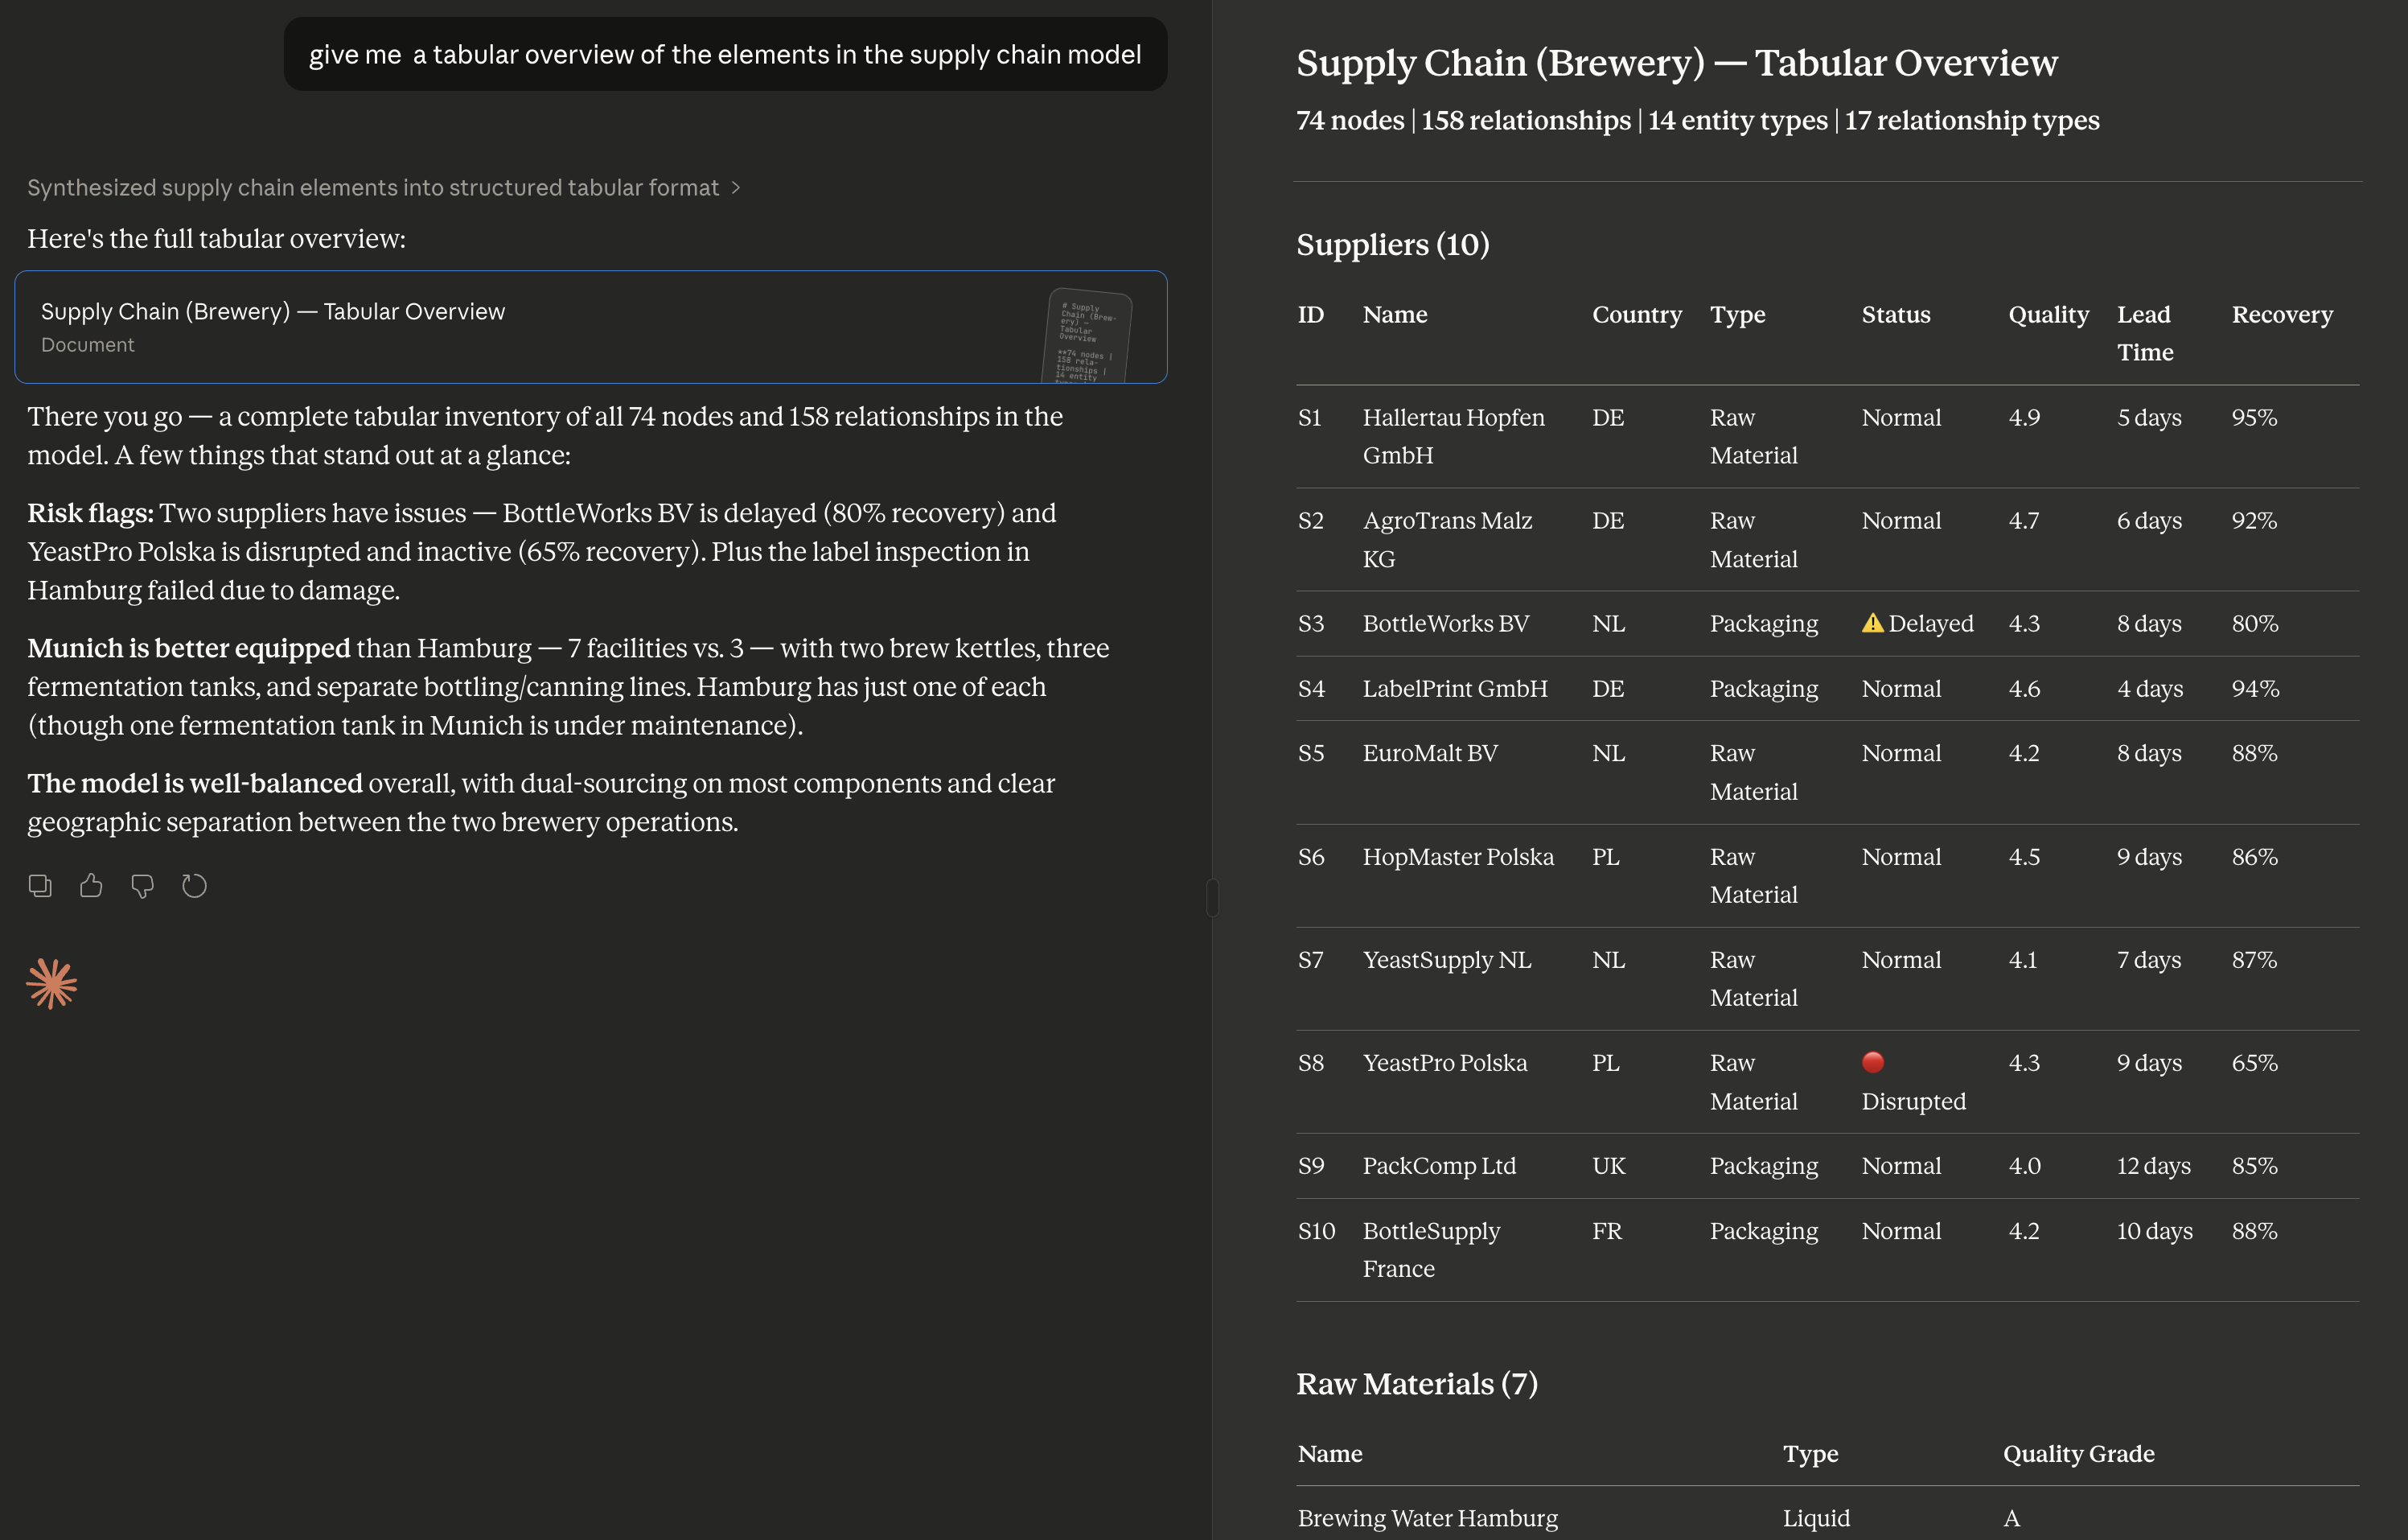
Task: Click the 'Raw Materials (7)' section heading
Action: click(x=1417, y=1384)
